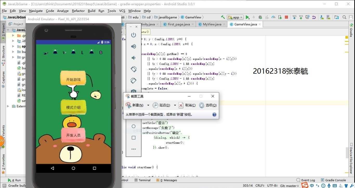Open the UTF-8 encoding selector in status bar
The height and width of the screenshot is (188, 355).
click(272, 185)
